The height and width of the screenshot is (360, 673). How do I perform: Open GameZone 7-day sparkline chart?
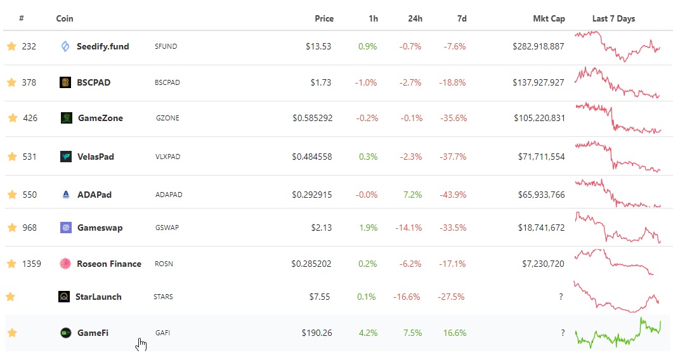[x=618, y=118]
